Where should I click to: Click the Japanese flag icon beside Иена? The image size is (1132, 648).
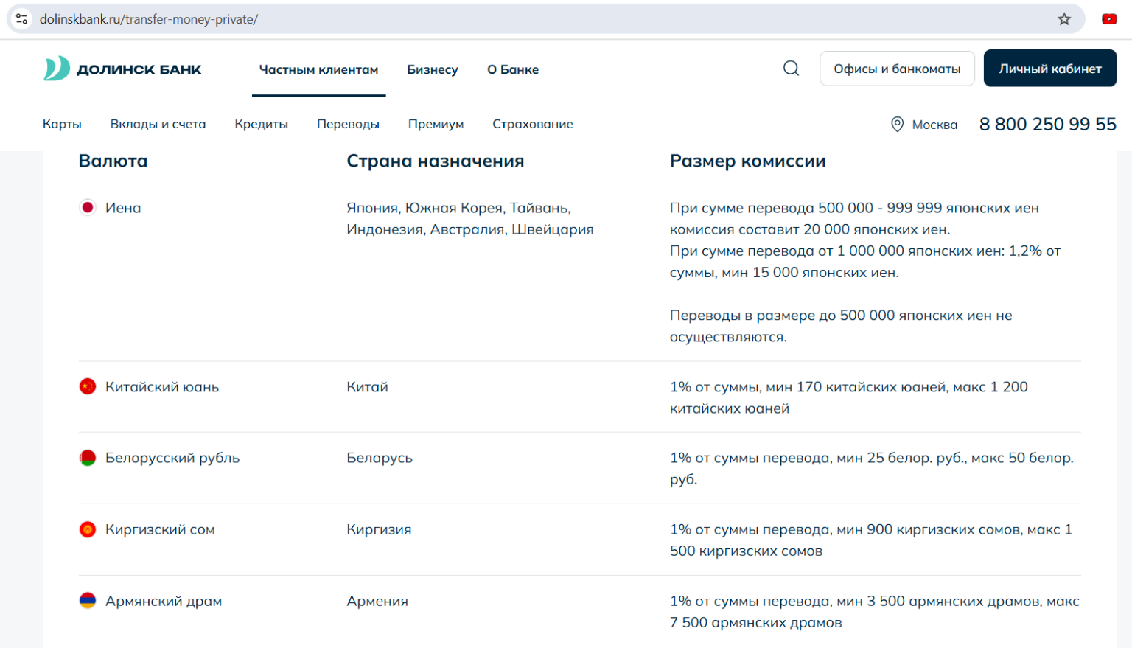[x=88, y=208]
